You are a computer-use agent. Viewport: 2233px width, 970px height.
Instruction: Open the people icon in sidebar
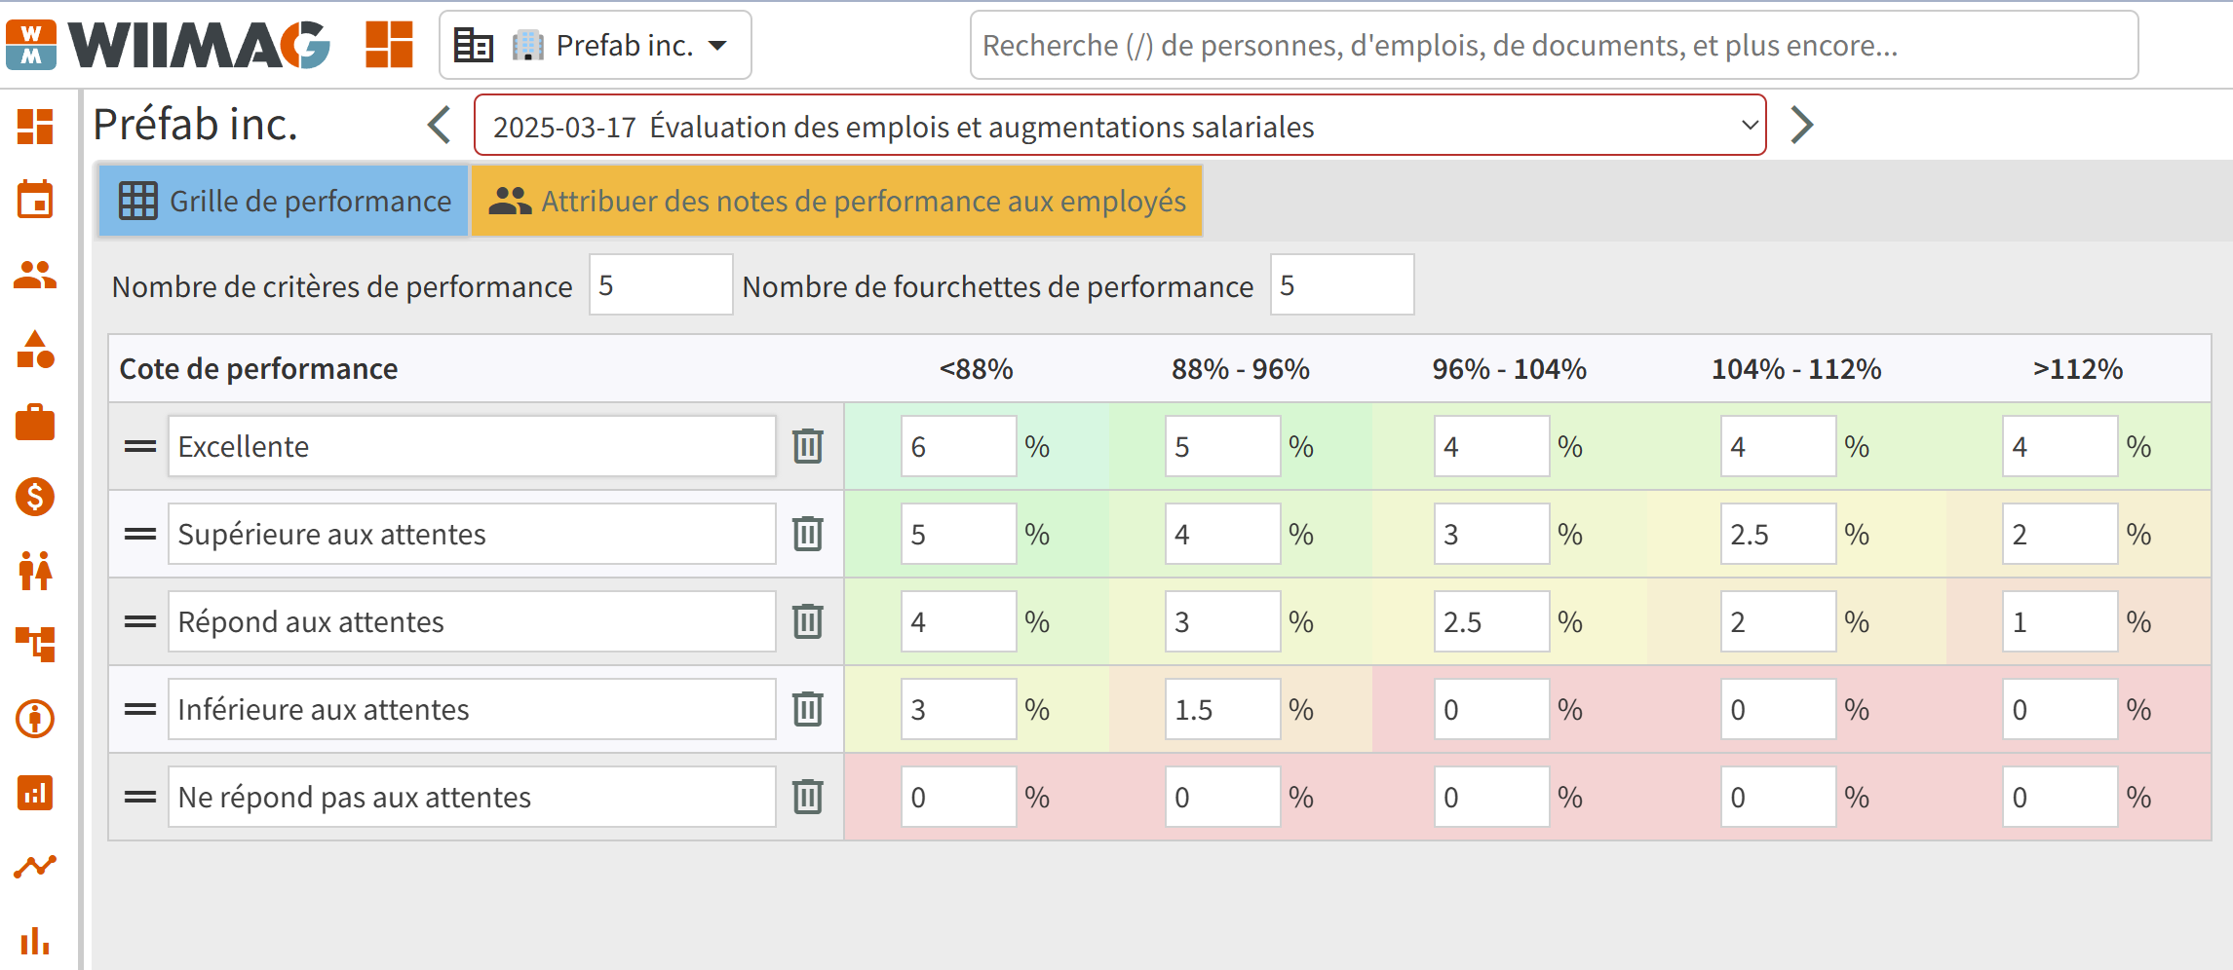point(35,275)
